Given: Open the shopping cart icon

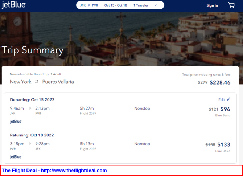Looking at the screenshot, I should (x=231, y=5).
